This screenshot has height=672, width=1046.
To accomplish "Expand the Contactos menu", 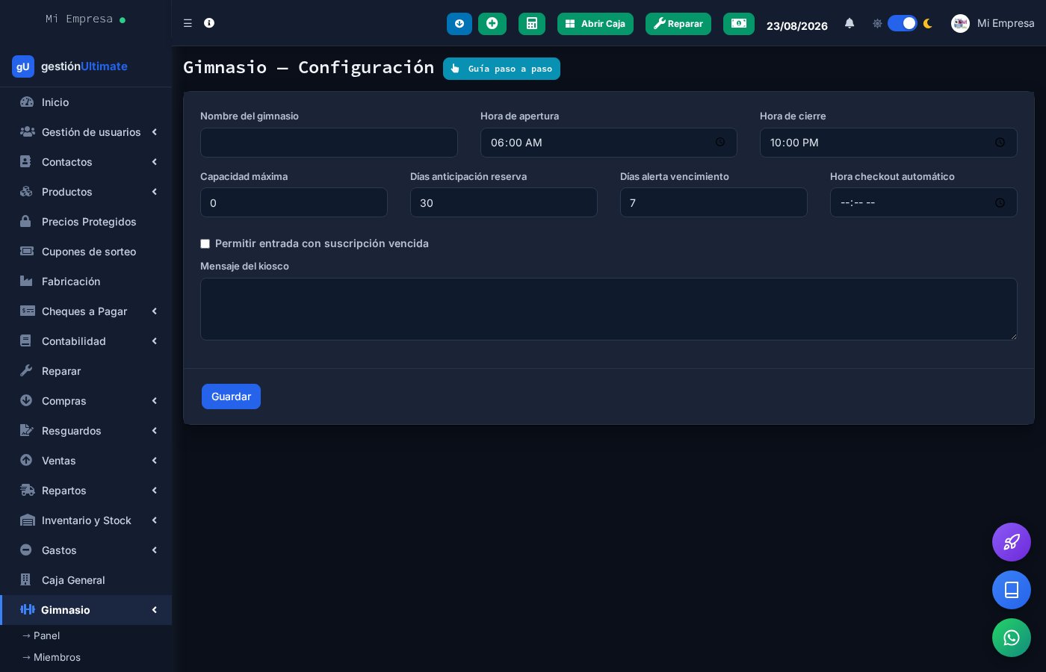I will 86,162.
